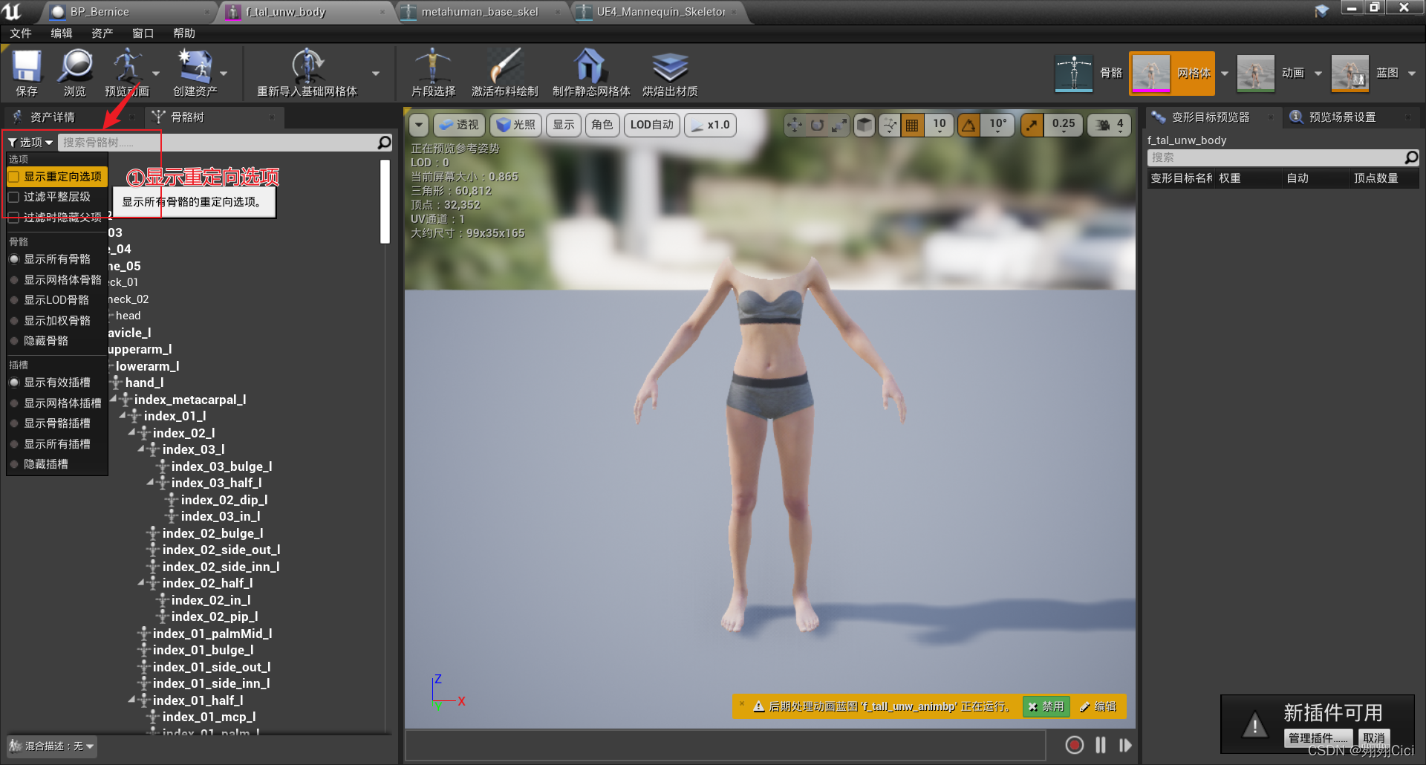Select the translate gizmo in viewport
1426x765 pixels.
tap(795, 125)
